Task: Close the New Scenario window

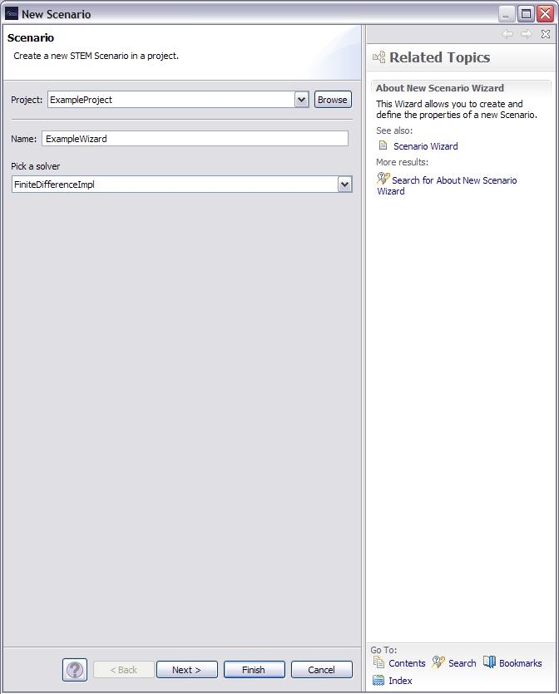Action: coord(545,14)
